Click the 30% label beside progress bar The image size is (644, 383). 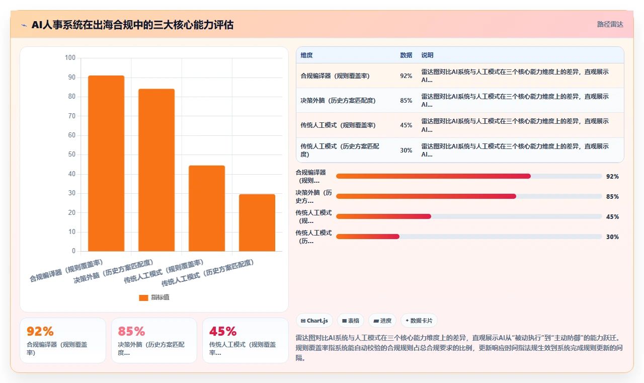pyautogui.click(x=612, y=237)
